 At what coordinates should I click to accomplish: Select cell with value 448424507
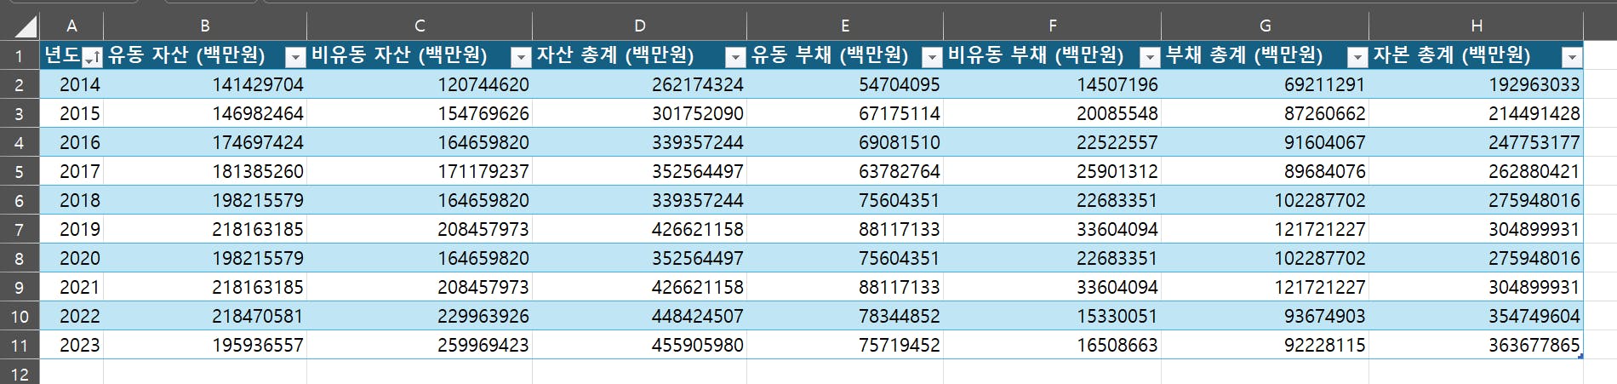(x=639, y=316)
